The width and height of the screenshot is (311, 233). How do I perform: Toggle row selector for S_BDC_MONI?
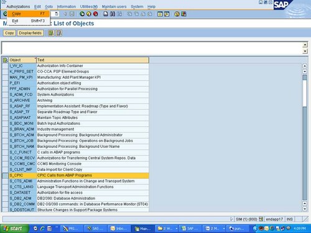[x=5, y=124]
